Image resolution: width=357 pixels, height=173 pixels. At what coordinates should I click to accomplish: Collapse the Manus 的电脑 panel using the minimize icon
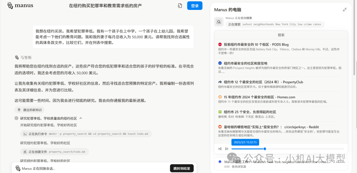click(345, 10)
